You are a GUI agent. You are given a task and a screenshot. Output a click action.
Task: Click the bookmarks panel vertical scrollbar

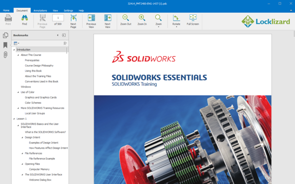point(67,50)
